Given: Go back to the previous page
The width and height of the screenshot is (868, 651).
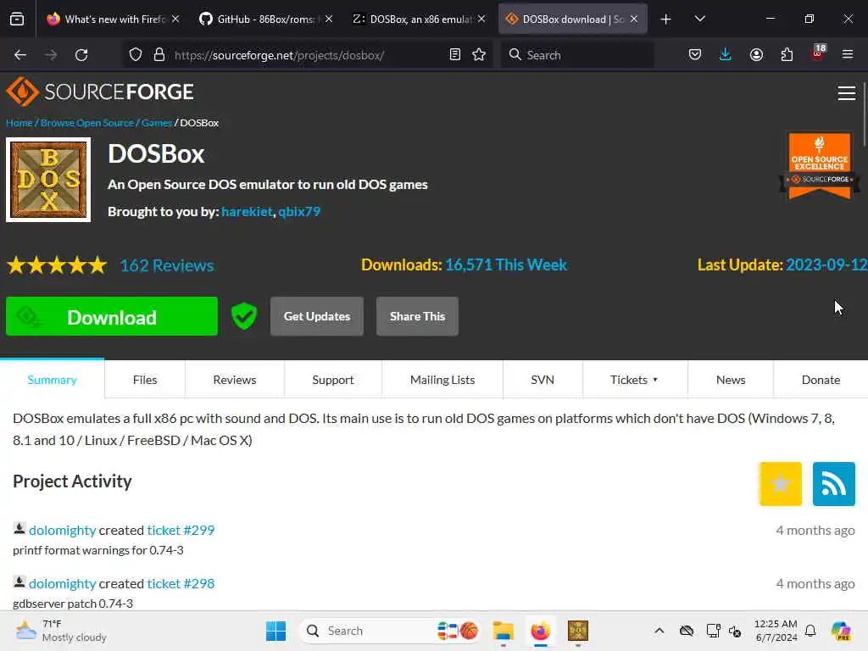Looking at the screenshot, I should point(20,55).
